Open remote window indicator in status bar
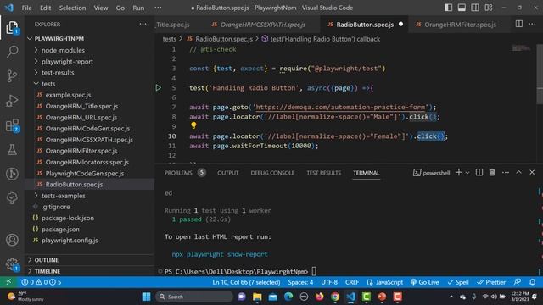The height and width of the screenshot is (305, 543). coord(8,282)
